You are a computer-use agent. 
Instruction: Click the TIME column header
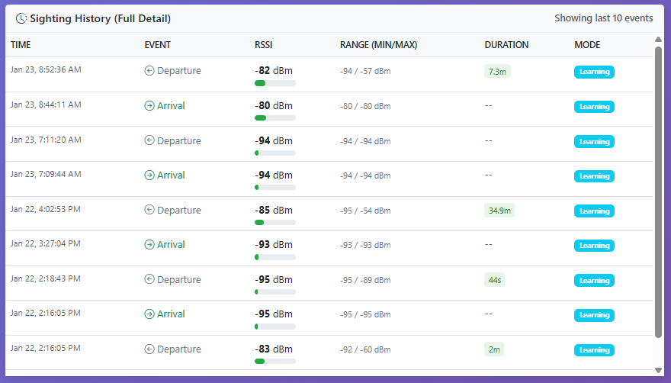pos(21,45)
